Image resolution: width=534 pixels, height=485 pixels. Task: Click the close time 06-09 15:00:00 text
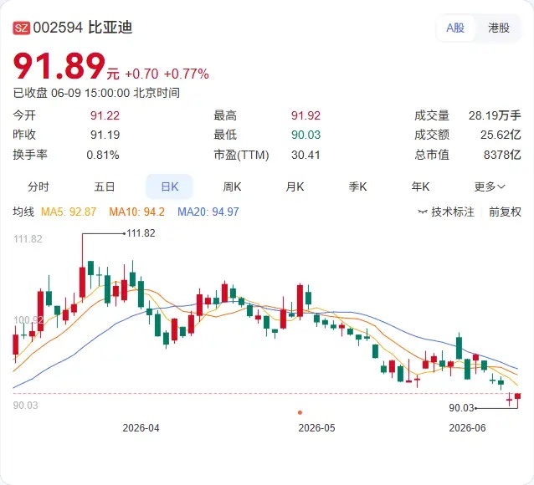tap(90, 93)
